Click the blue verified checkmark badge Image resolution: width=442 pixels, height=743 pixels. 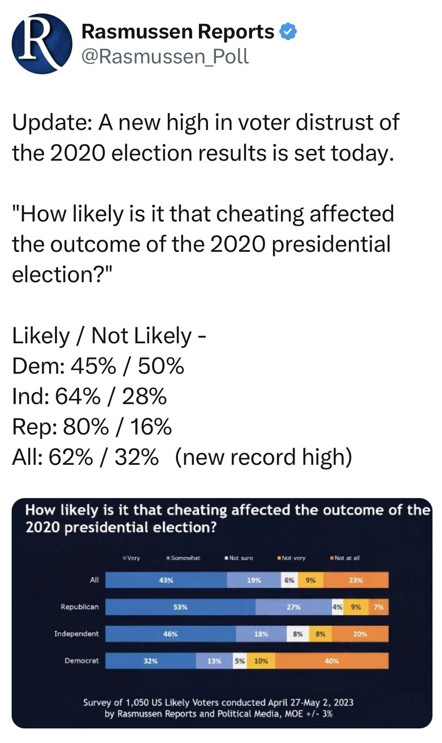coord(288,32)
